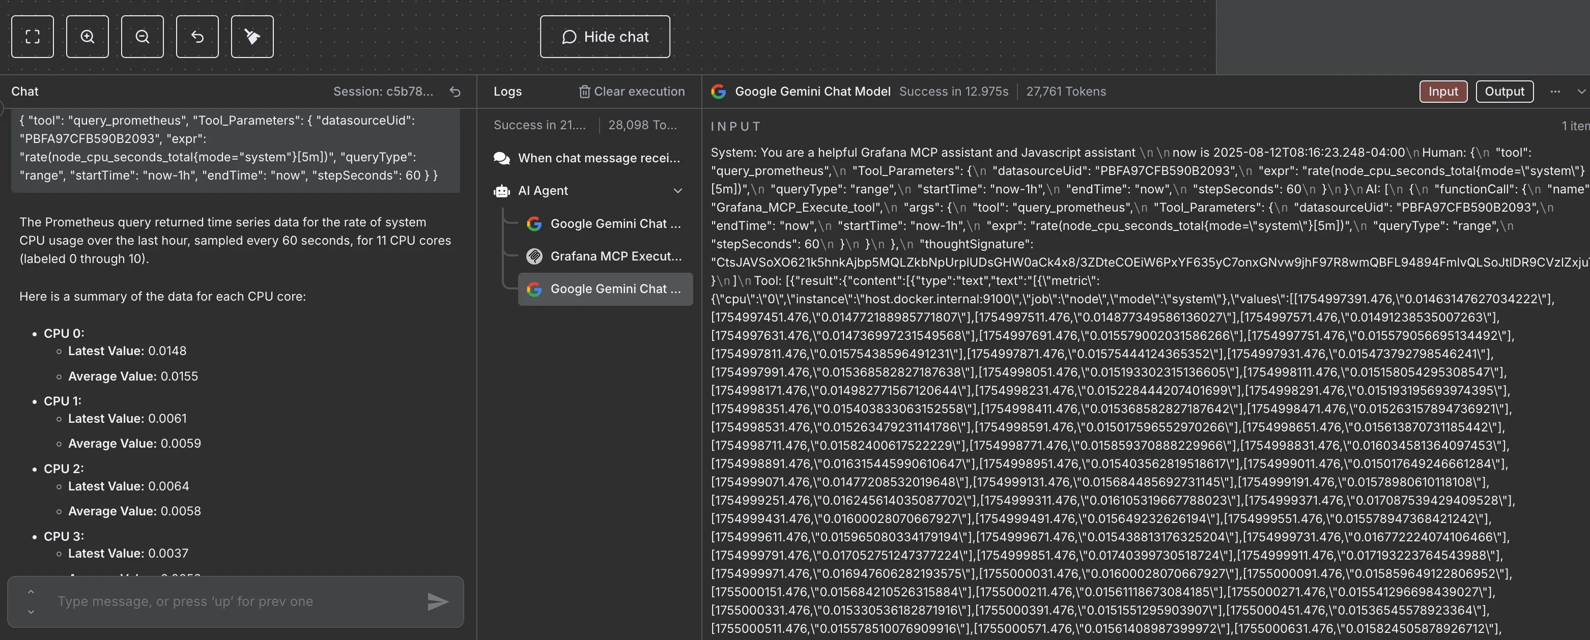Select the AI Agent log row
Viewport: 1590px width, 640px height.
click(592, 191)
